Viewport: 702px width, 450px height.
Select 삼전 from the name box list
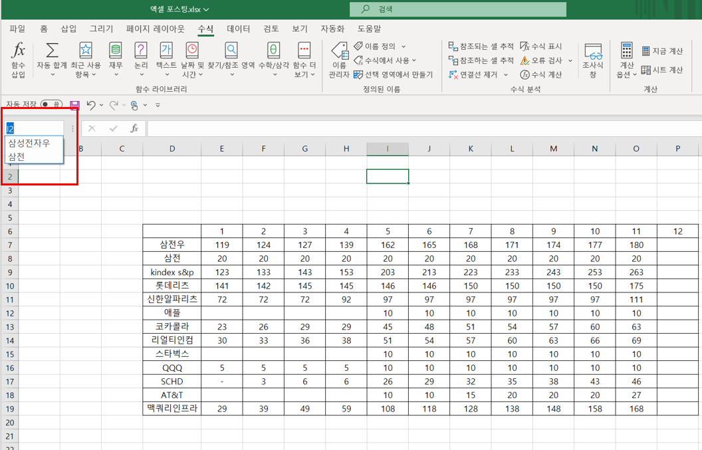tap(34, 157)
